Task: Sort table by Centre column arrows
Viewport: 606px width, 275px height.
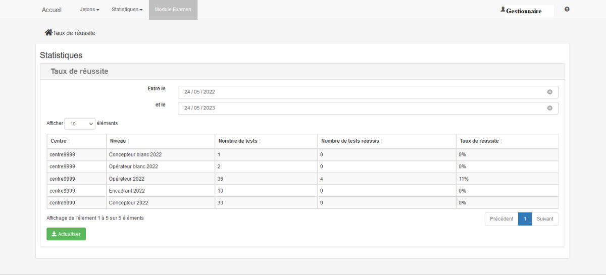Action: click(x=69, y=141)
